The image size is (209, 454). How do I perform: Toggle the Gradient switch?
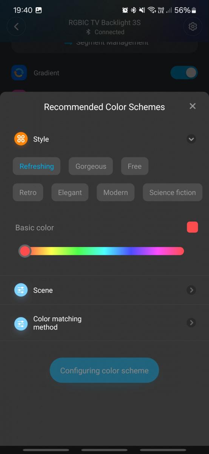[x=184, y=73]
